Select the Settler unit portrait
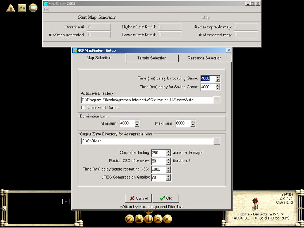This screenshot has width=304, height=228. 256,204
